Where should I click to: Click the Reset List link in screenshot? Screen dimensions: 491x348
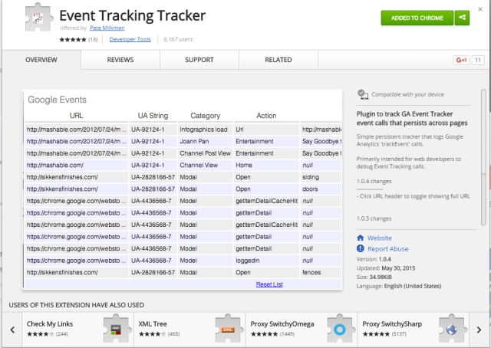click(269, 284)
